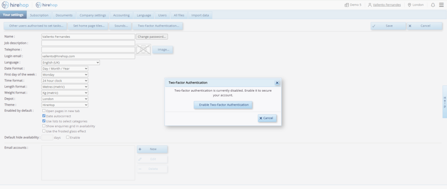Image resolution: width=447 pixels, height=189 pixels.
Task: Click the Vallento Fernandes user link
Action: [387, 5]
